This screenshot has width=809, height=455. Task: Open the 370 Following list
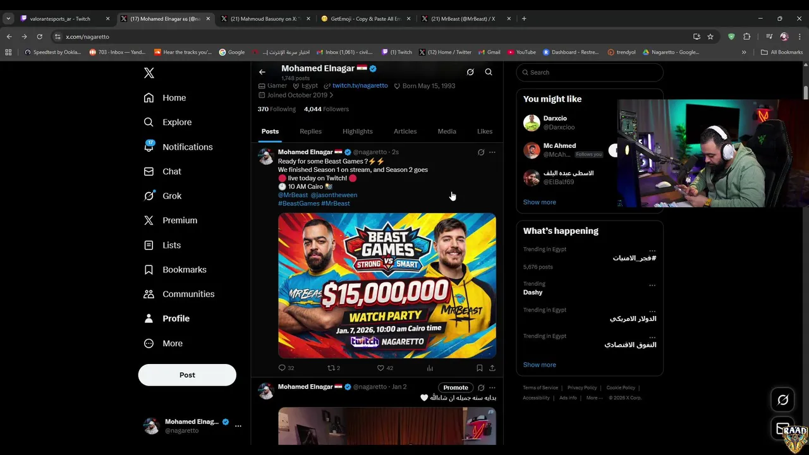[277, 109]
